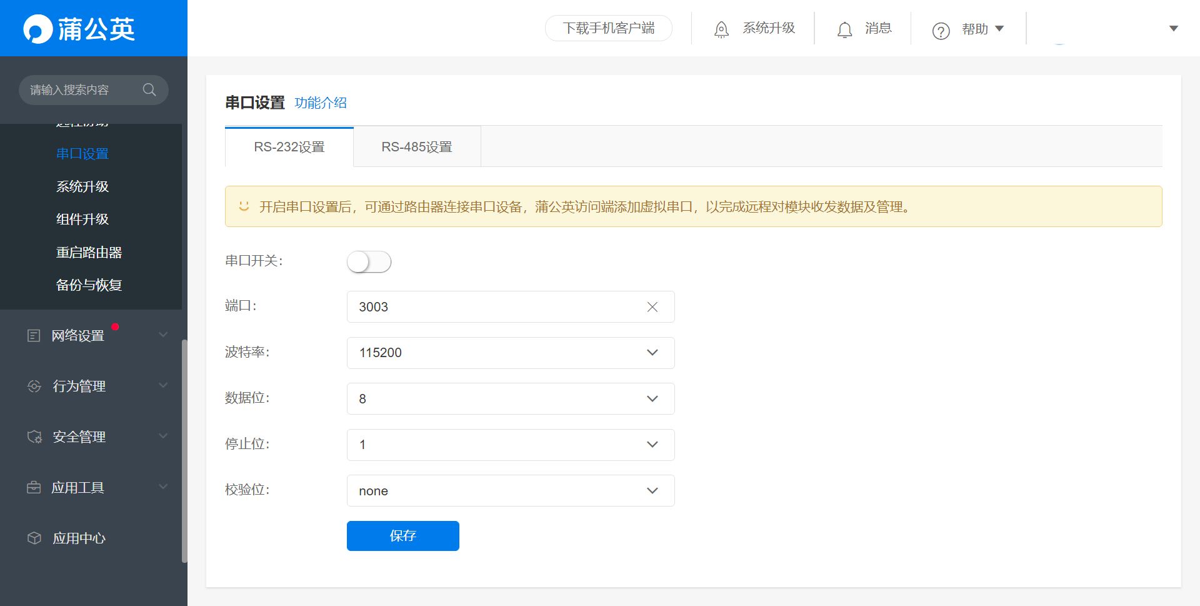Clear the 端口 field with X icon
The image size is (1200, 606).
click(x=652, y=307)
